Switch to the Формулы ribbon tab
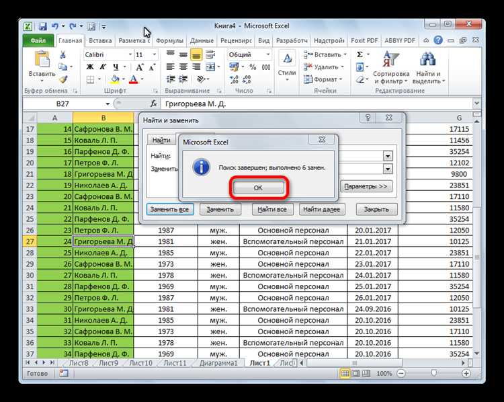This screenshot has width=504, height=402. tap(169, 40)
